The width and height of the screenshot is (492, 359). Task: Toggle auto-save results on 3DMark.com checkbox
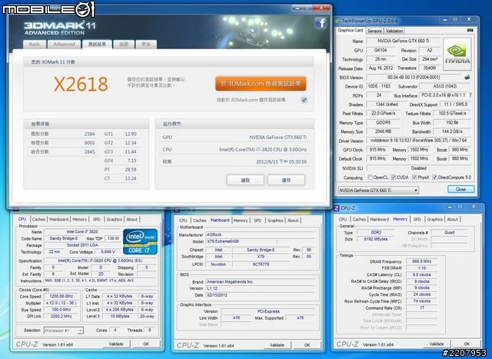pyautogui.click(x=304, y=100)
